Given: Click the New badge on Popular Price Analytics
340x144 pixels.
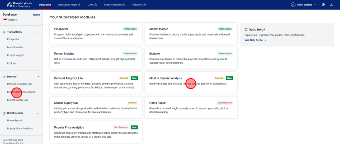Looking at the screenshot, I should pyautogui.click(x=134, y=127).
